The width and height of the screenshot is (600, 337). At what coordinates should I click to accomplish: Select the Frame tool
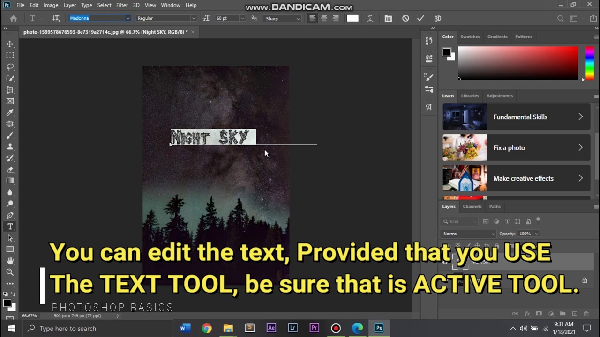(10, 101)
